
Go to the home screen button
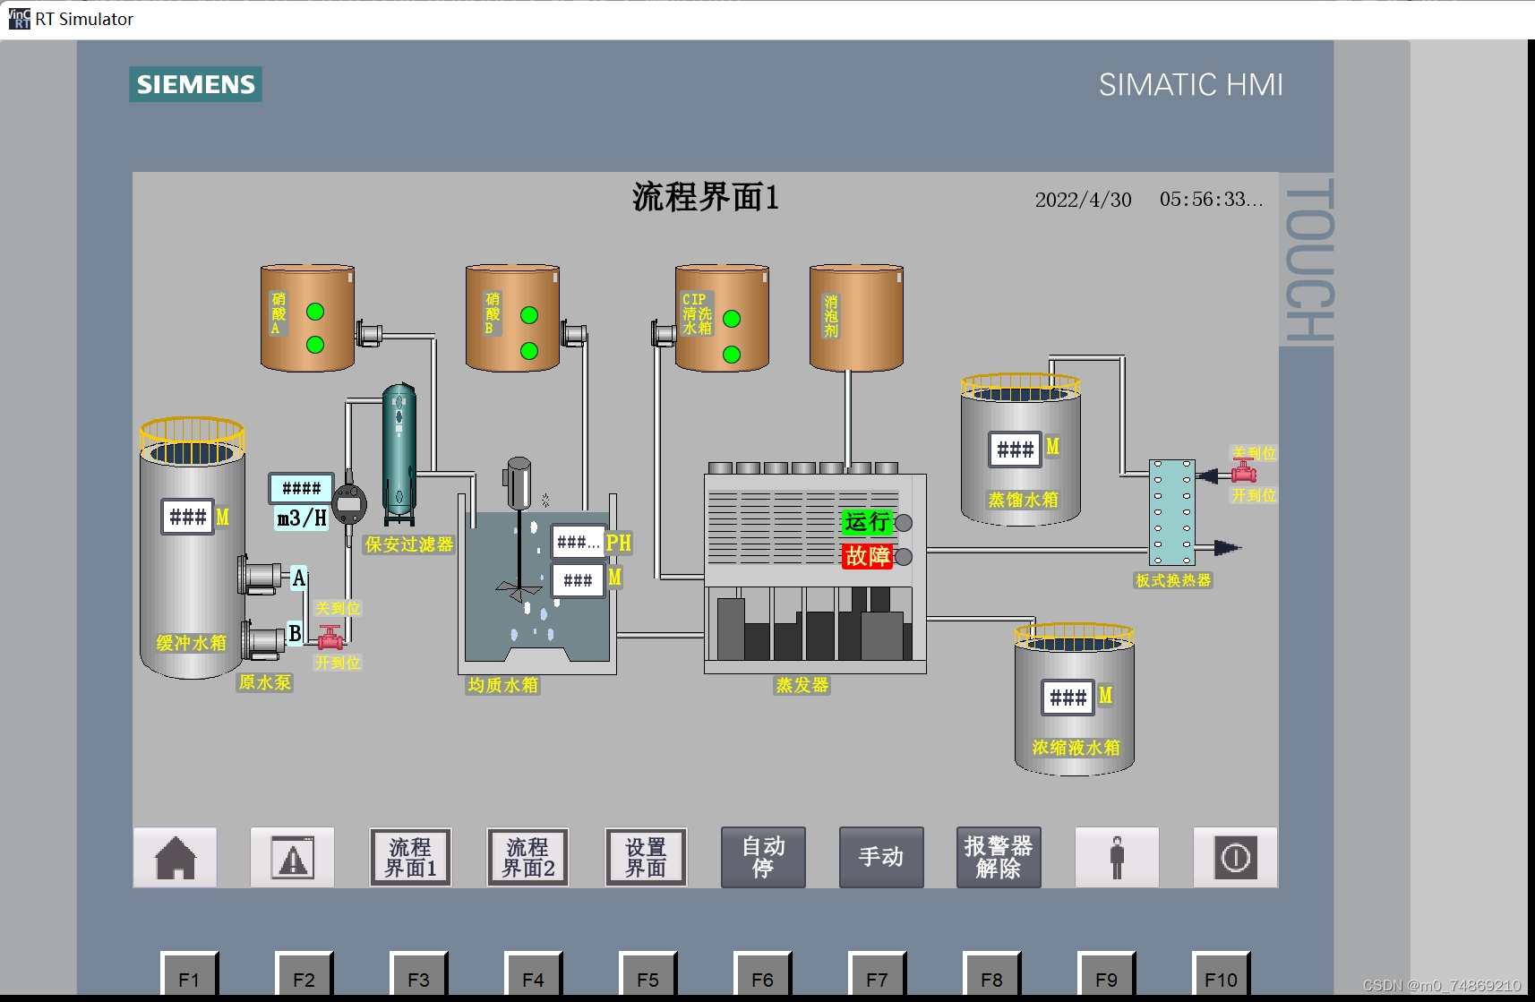tap(176, 857)
